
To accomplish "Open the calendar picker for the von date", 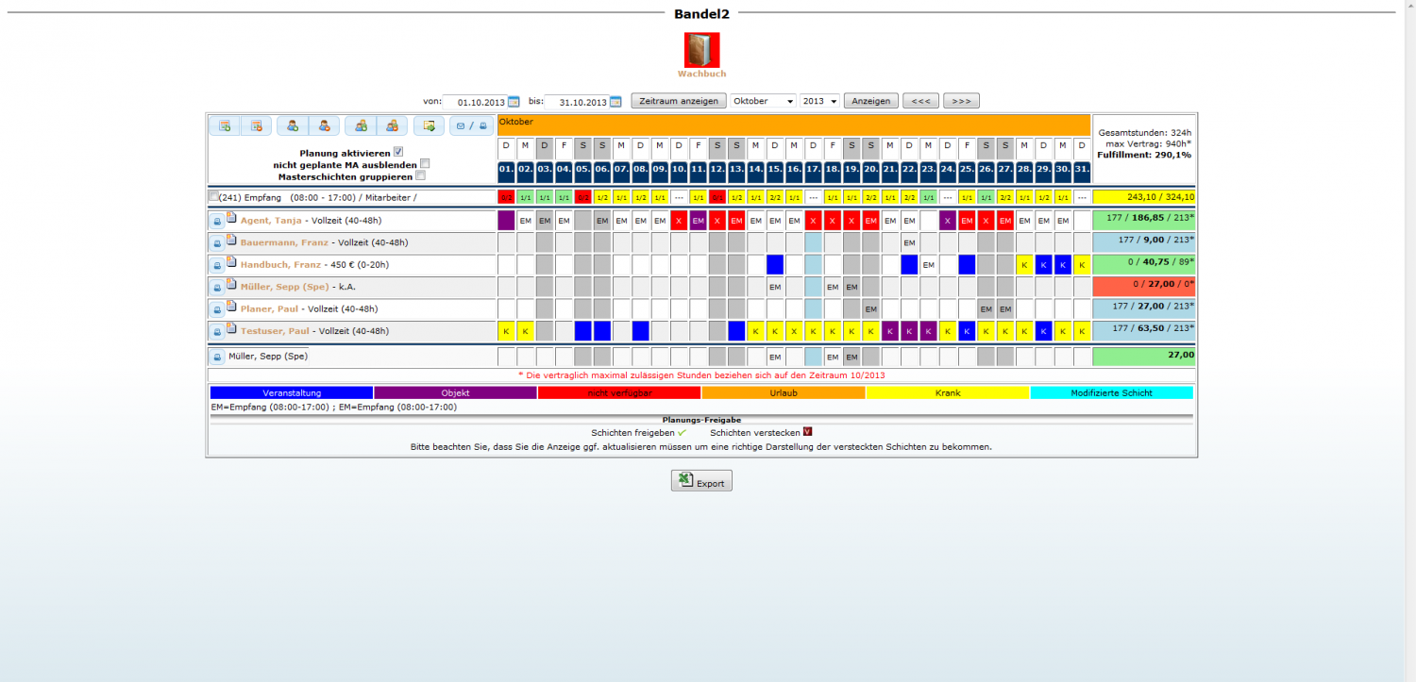I will [x=514, y=102].
